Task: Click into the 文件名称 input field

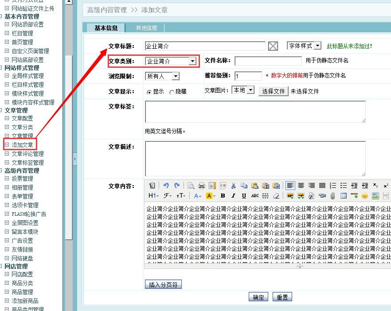Action: pos(268,61)
